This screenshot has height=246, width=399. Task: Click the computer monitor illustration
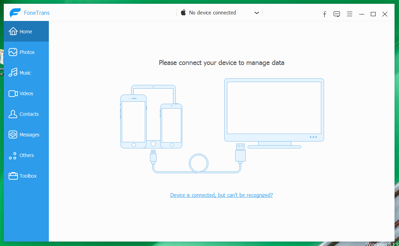tap(274, 110)
